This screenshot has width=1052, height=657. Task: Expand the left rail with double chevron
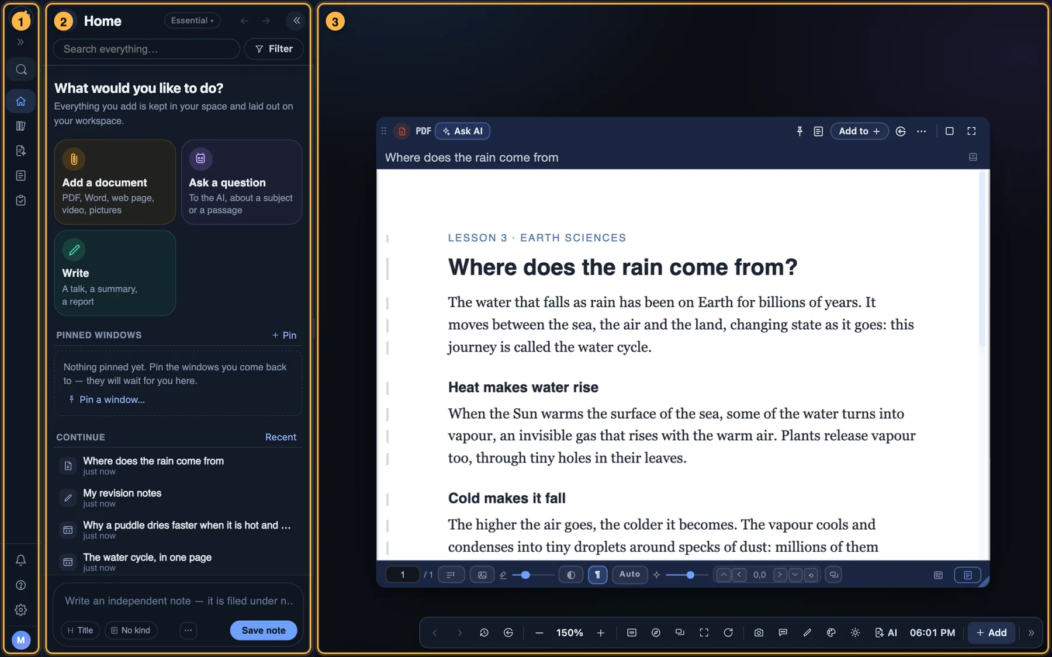(x=21, y=42)
